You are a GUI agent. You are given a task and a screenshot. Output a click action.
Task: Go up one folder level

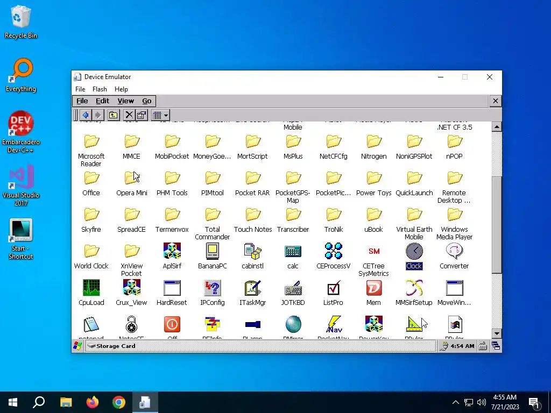tap(113, 115)
